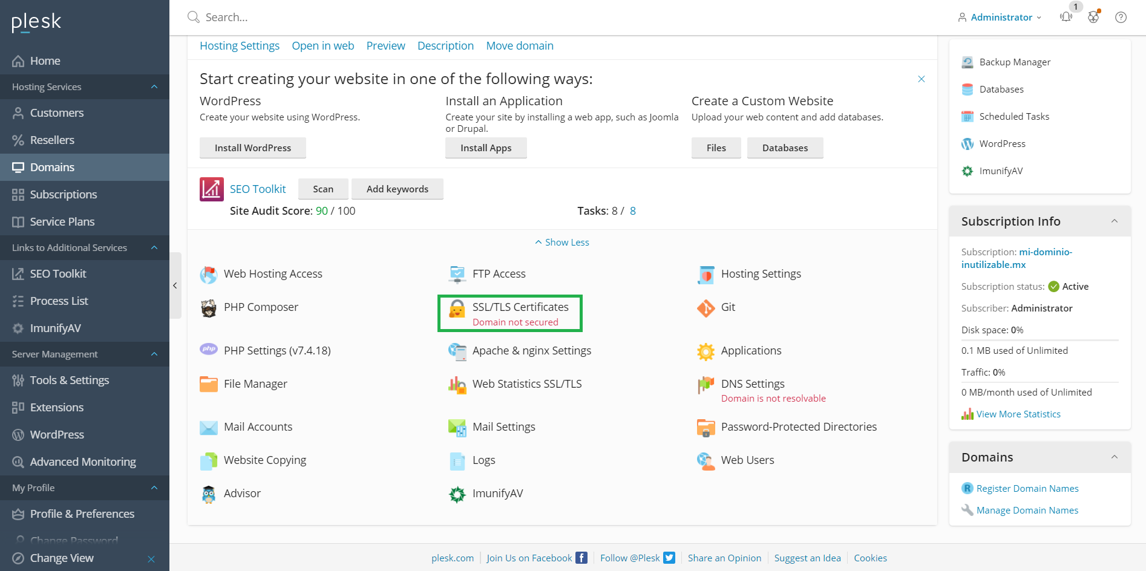
Task: Close the Change View option
Action: pyautogui.click(x=151, y=559)
